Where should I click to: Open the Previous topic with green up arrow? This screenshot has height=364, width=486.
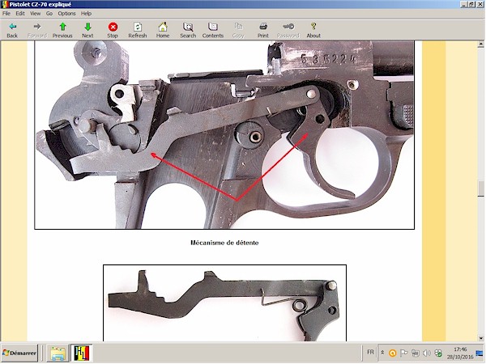62,30
